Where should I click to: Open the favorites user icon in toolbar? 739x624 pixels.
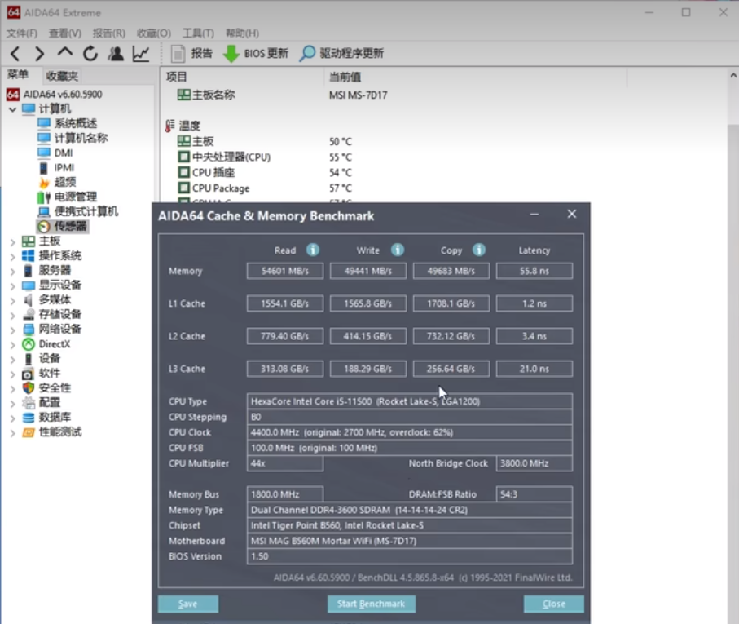tap(116, 54)
